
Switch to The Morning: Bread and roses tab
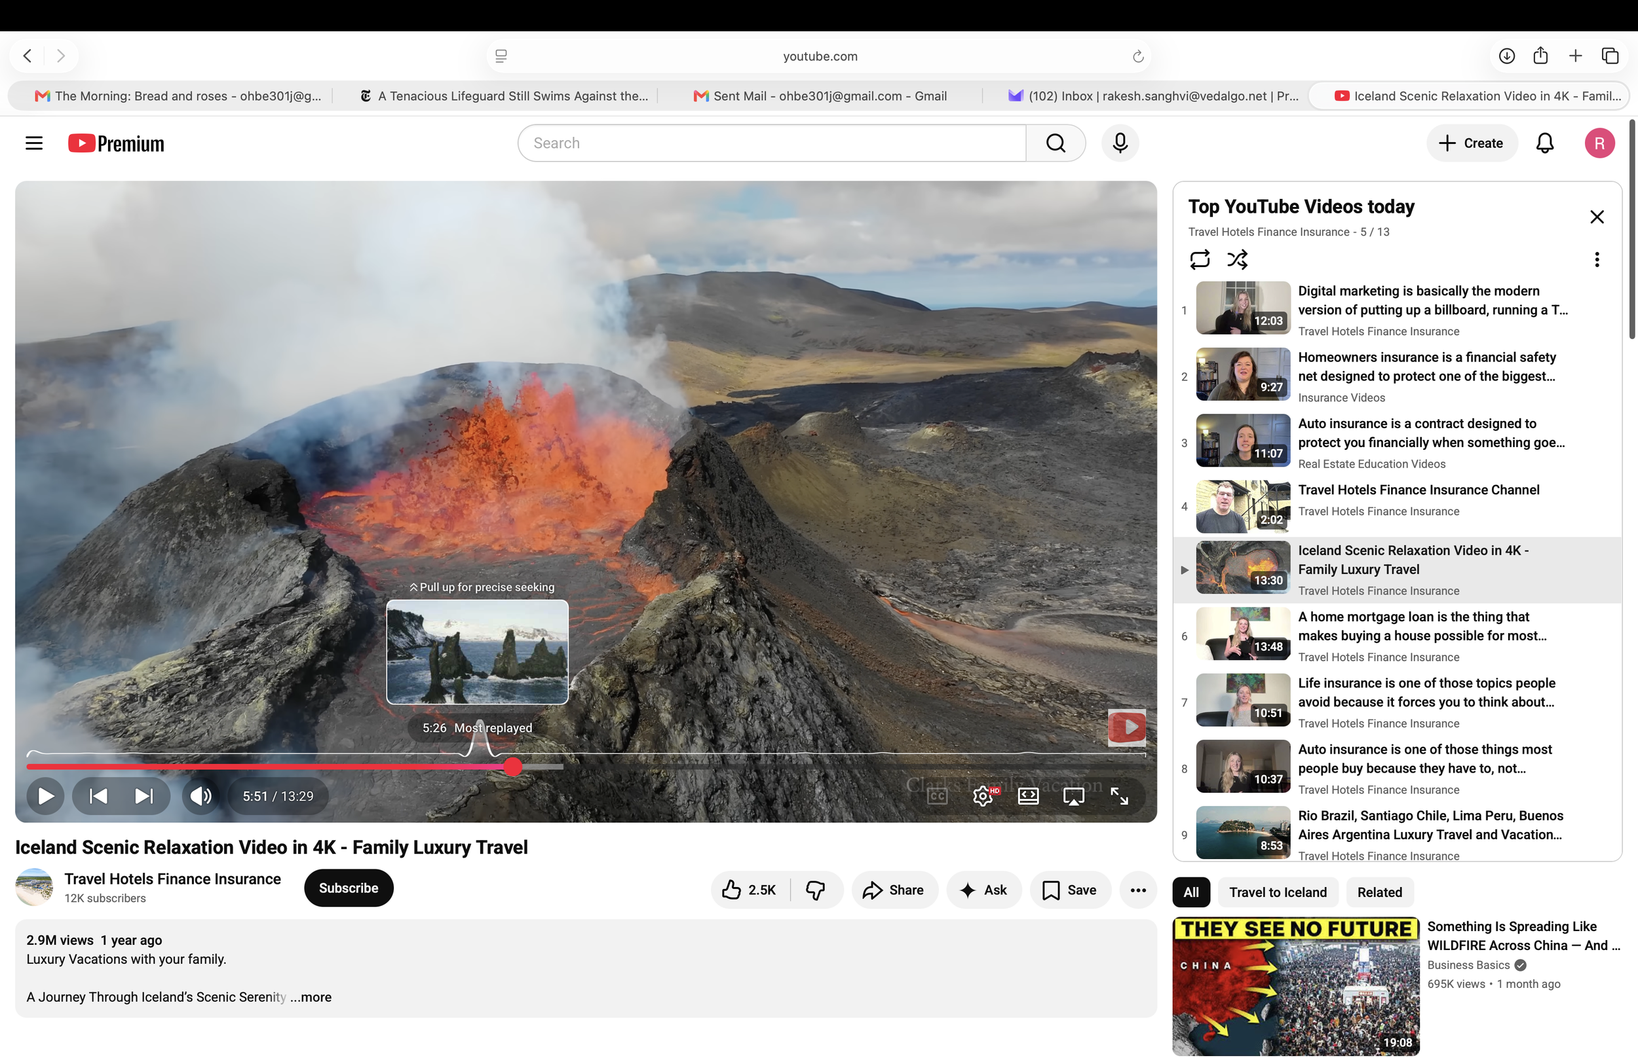[178, 96]
